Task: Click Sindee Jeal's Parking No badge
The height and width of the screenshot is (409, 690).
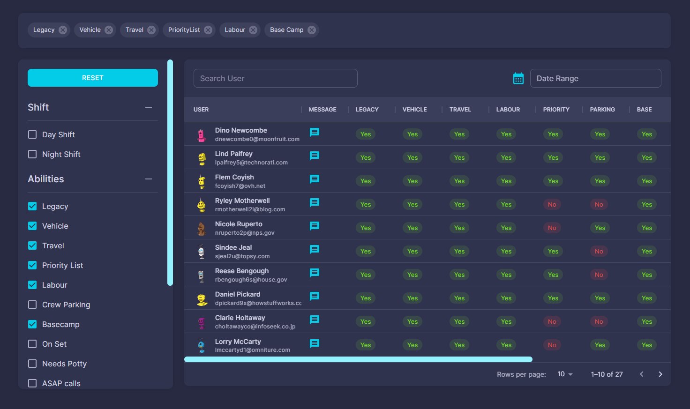Action: tap(599, 251)
